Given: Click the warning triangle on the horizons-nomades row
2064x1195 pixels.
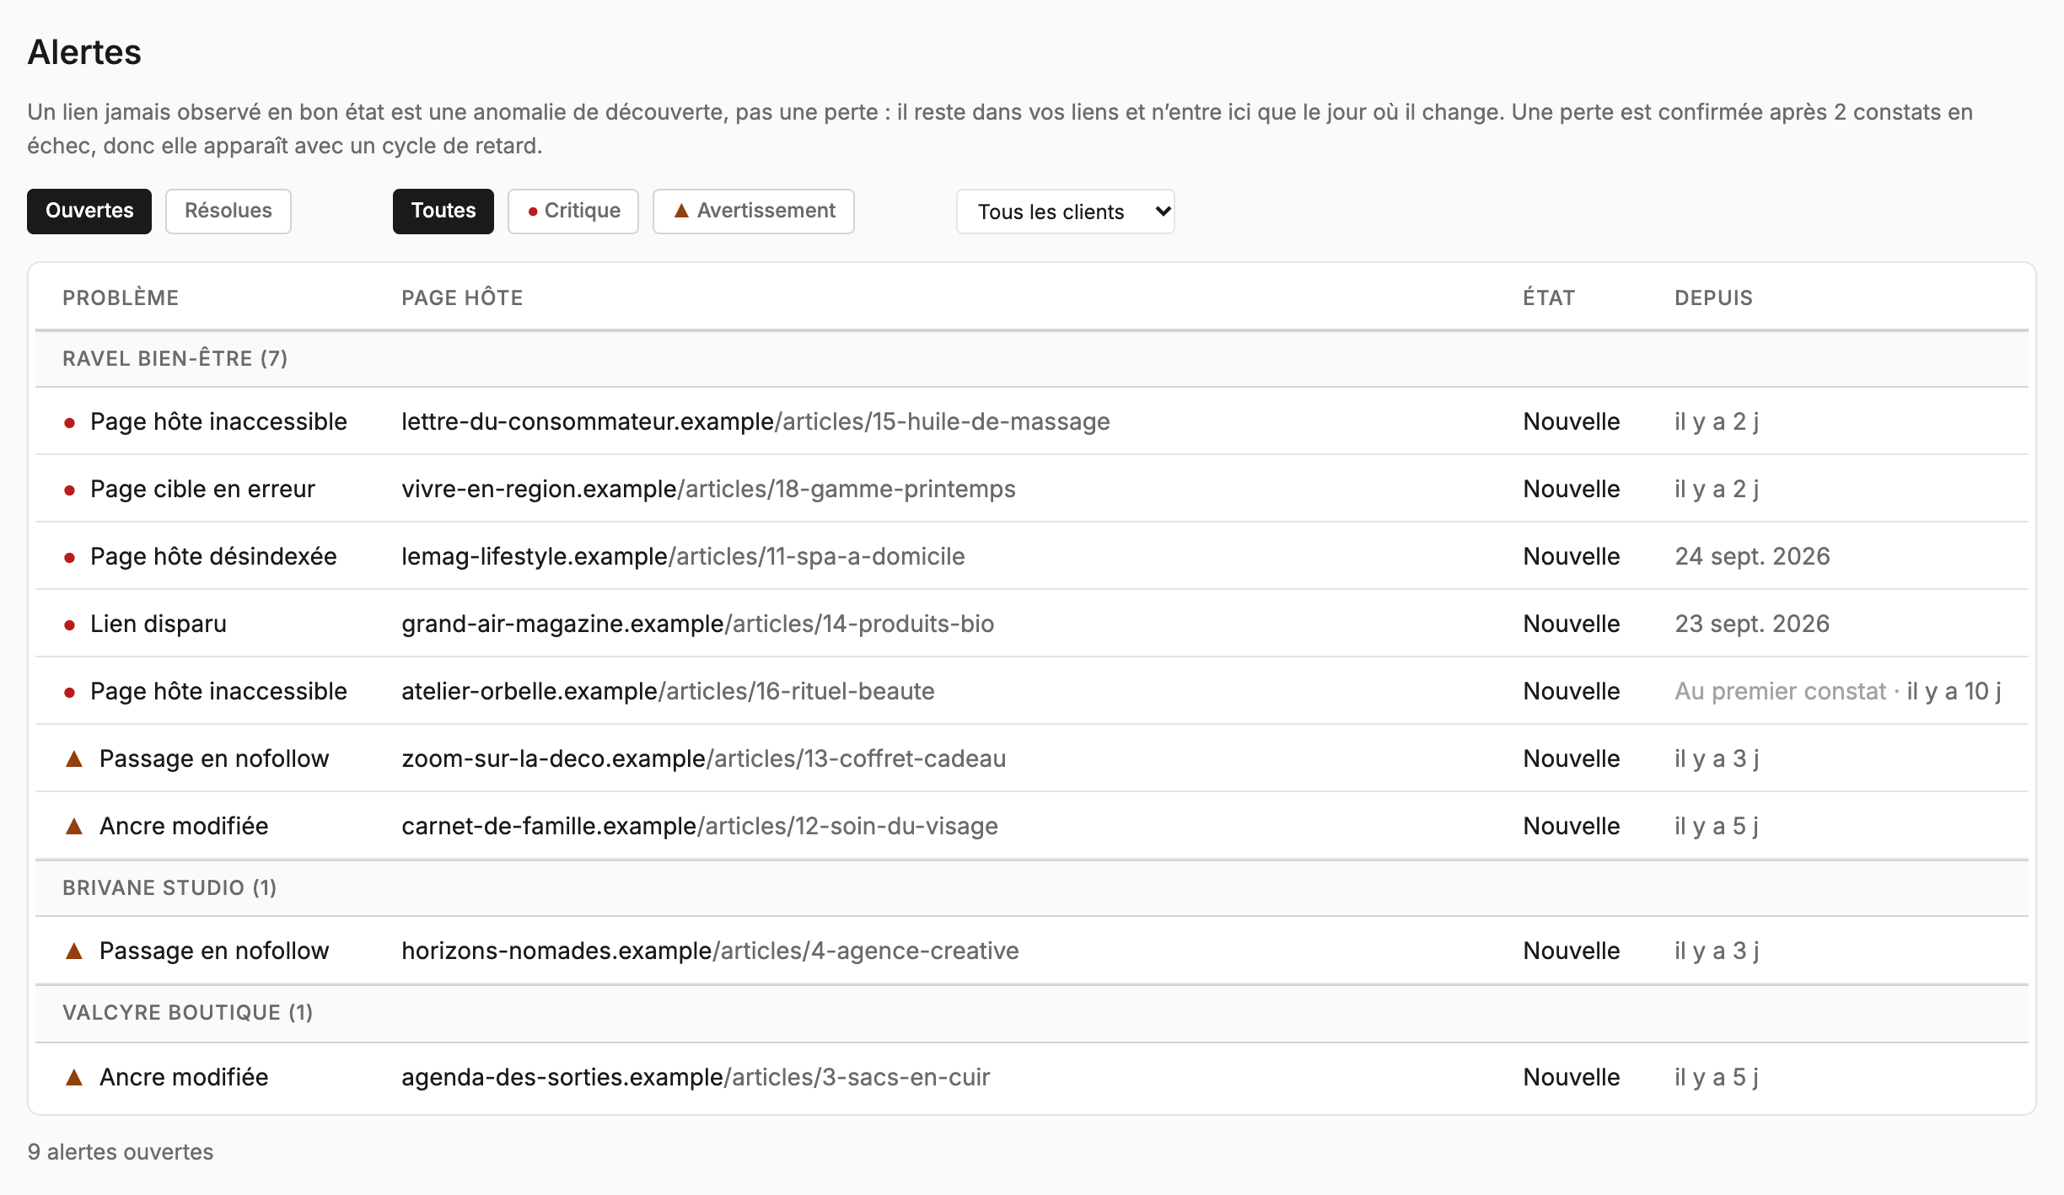Looking at the screenshot, I should (74, 951).
